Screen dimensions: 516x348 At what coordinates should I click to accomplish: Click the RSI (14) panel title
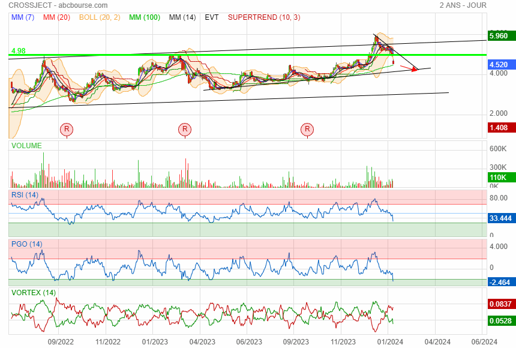[25, 195]
